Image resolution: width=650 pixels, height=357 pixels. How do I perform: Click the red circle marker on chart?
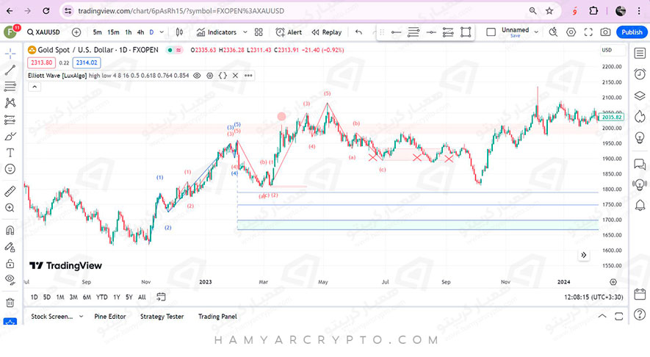click(281, 116)
